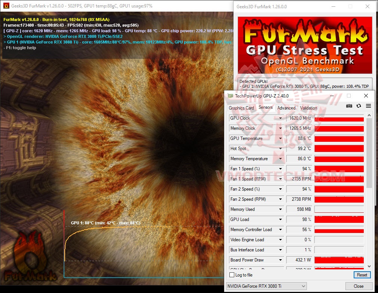Click the GPU-Z refresh icon
Viewport: 378px width, 293px height.
pos(359,106)
